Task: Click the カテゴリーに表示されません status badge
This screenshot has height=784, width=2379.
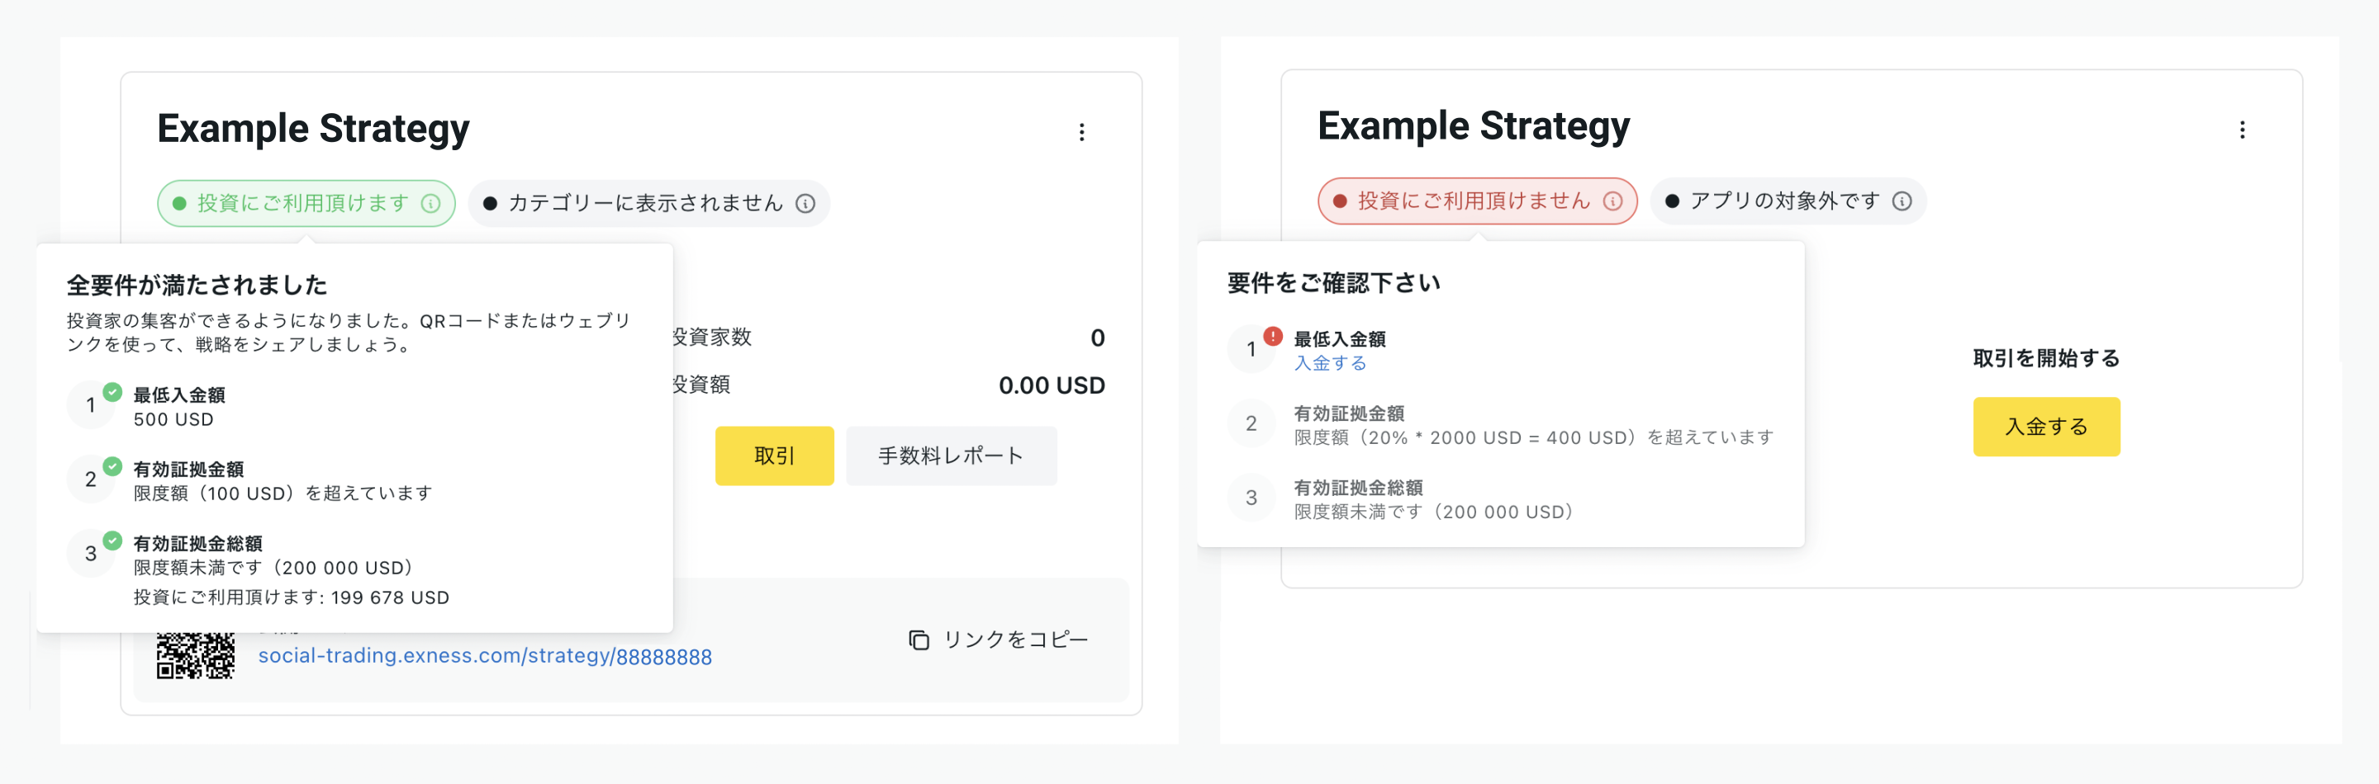Action: point(648,203)
